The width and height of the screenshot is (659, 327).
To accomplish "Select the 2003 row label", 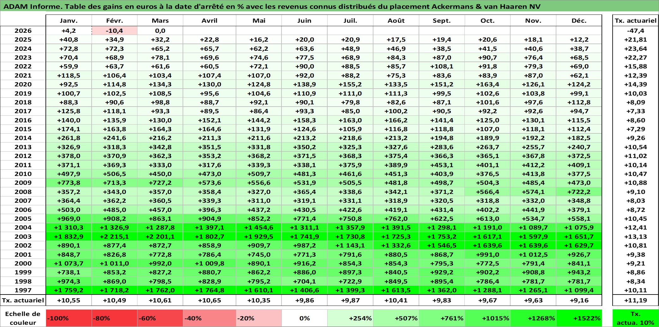I will point(23,236).
